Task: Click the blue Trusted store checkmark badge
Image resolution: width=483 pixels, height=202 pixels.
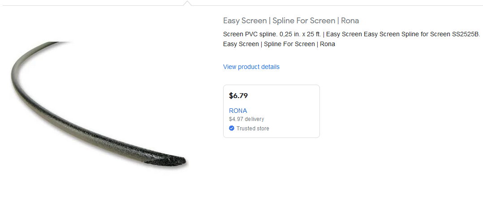Action: point(232,129)
